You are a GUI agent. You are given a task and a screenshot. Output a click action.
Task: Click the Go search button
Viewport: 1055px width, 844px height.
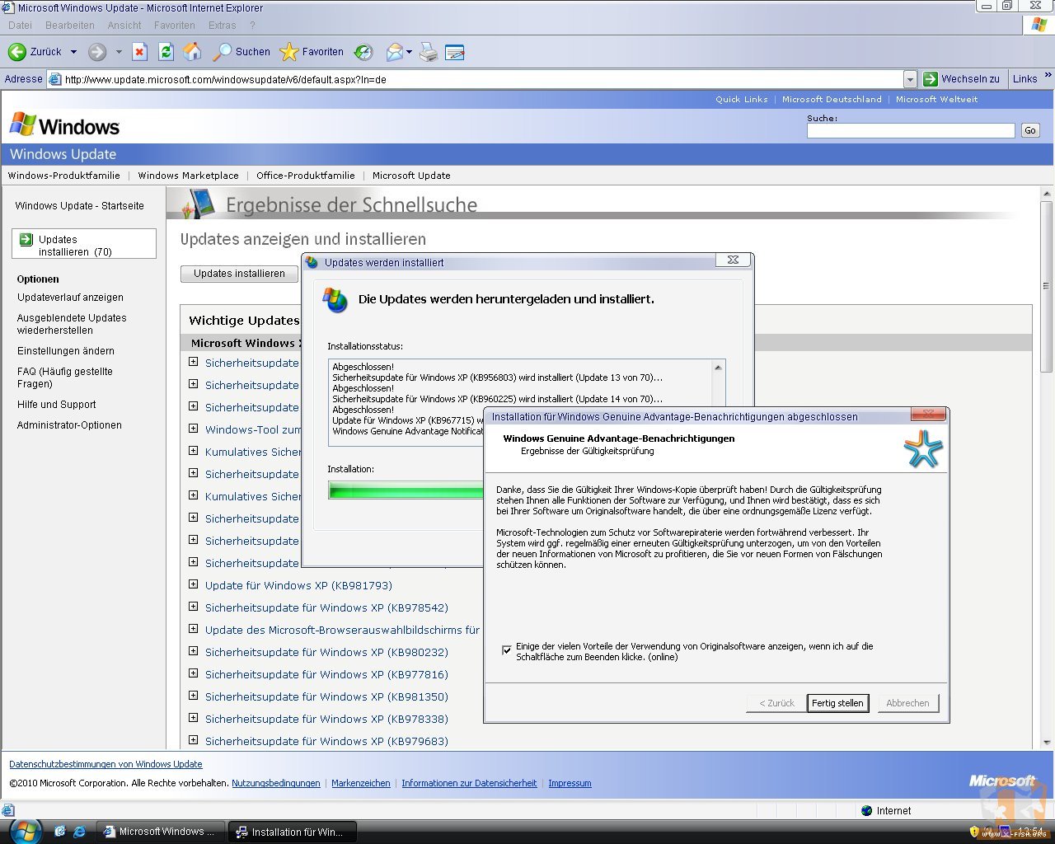pos(1030,130)
